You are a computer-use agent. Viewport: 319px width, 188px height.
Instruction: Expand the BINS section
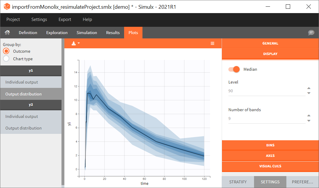[x=270, y=145]
